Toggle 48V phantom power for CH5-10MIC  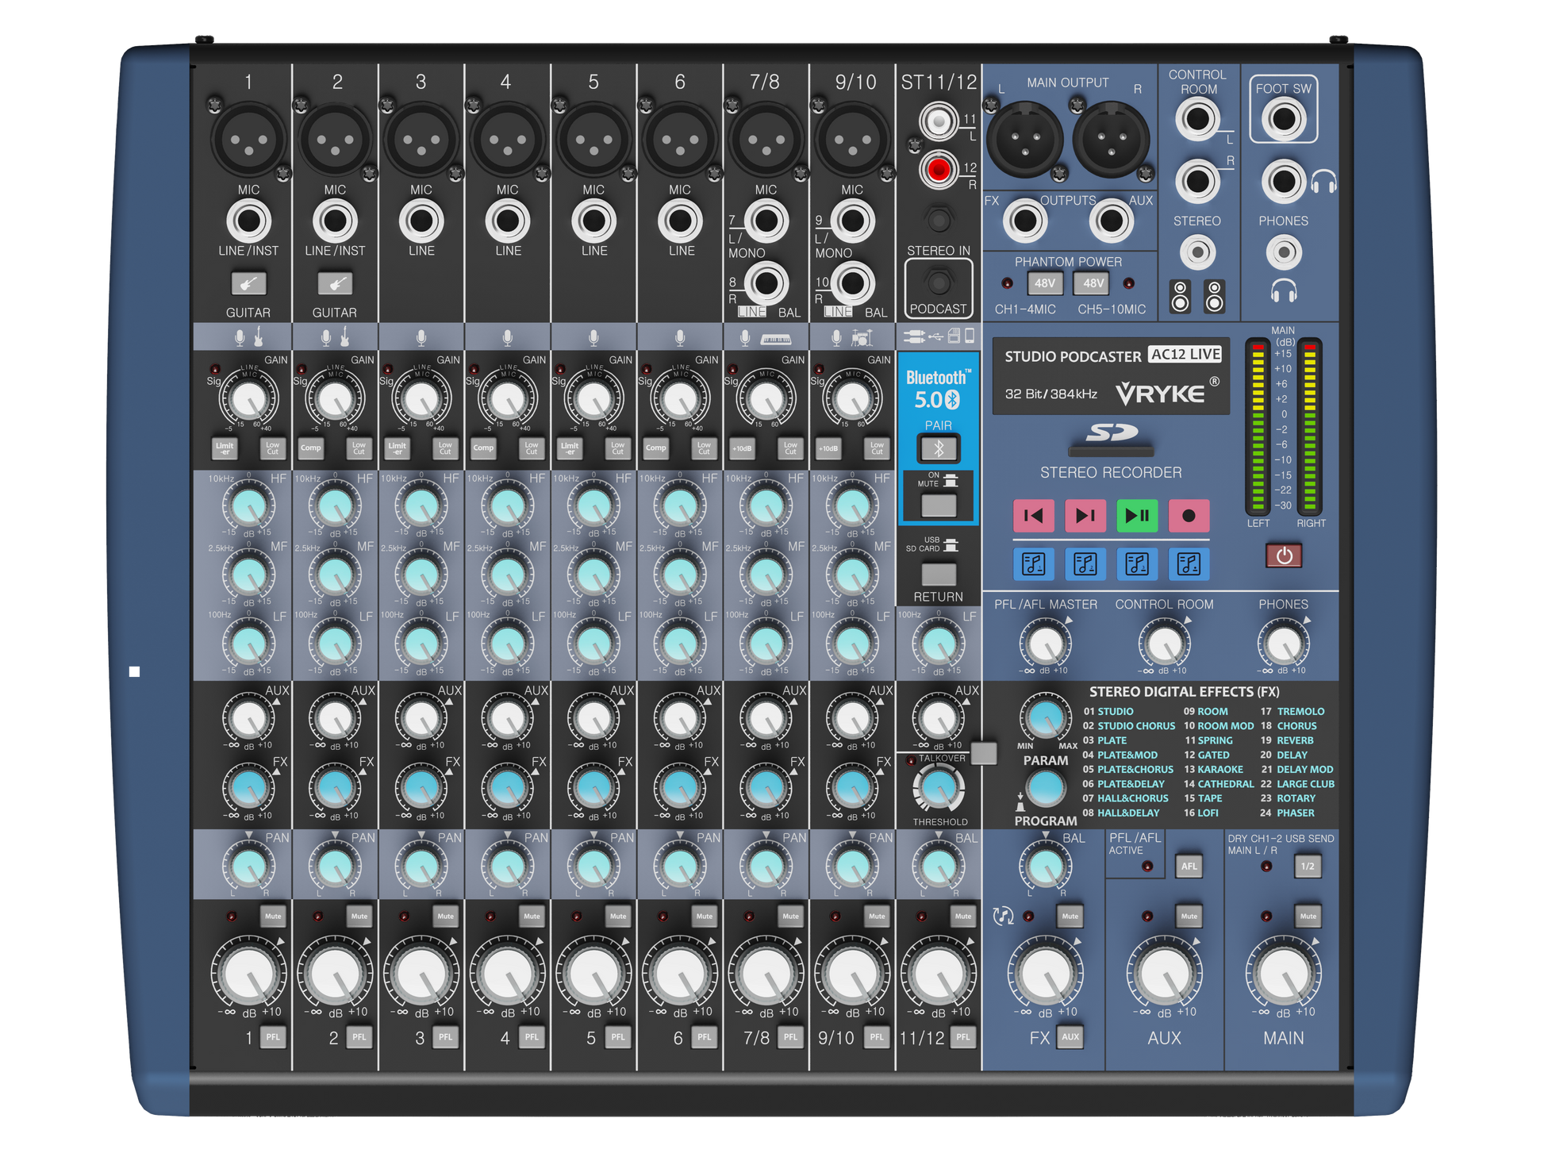click(x=1093, y=283)
